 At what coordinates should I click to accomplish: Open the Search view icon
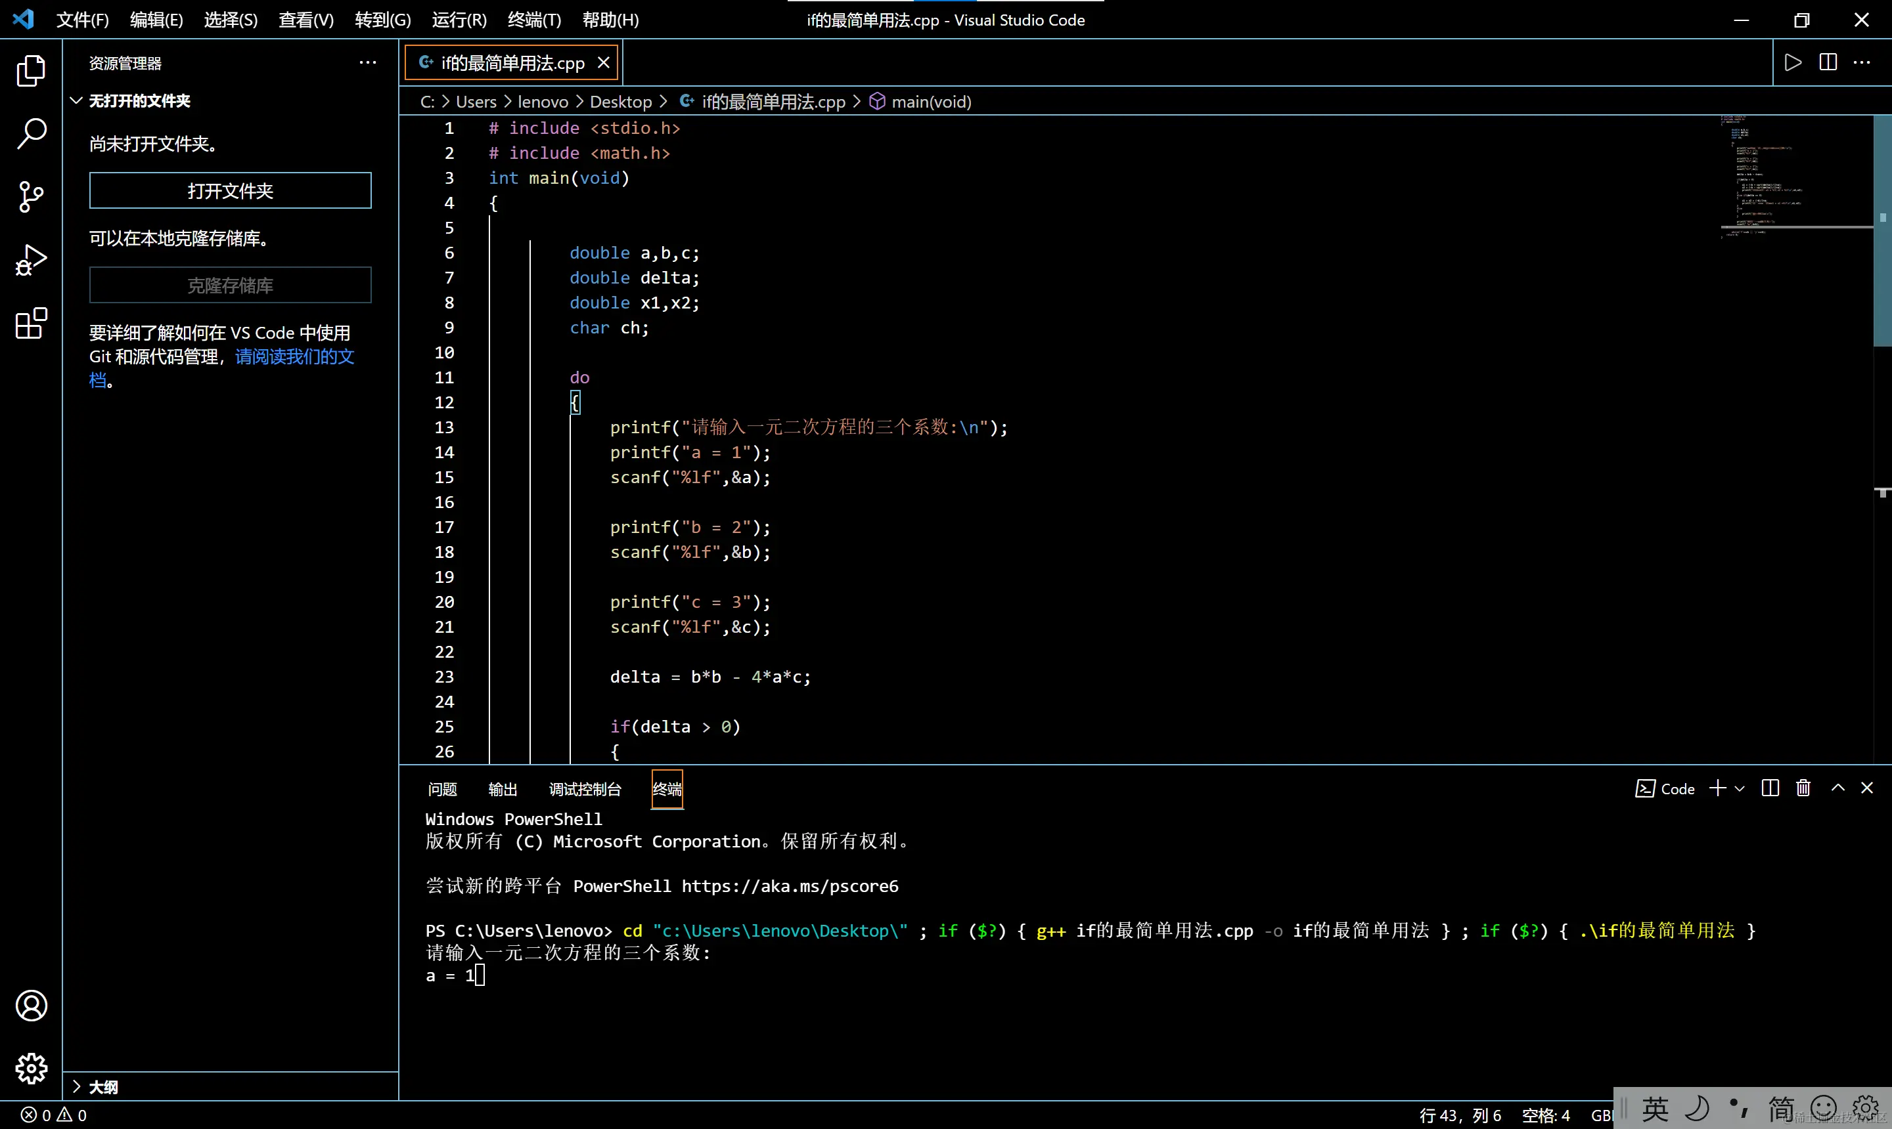pyautogui.click(x=32, y=134)
